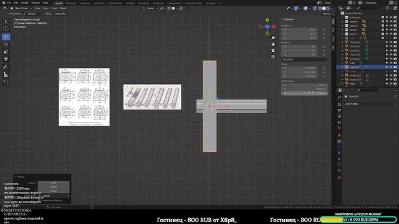Select the Add Cube tool
This screenshot has width=399, height=224.
click(6, 83)
